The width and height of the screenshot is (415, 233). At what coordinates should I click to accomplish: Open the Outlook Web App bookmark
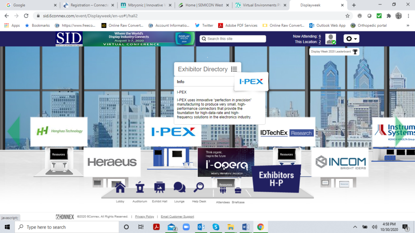327,25
